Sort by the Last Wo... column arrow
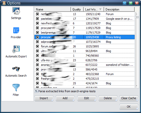 point(100,9)
